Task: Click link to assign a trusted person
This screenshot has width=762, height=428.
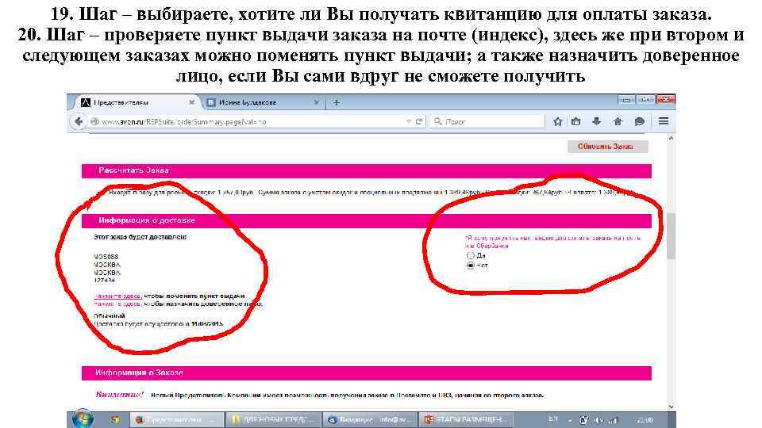Action: [117, 304]
